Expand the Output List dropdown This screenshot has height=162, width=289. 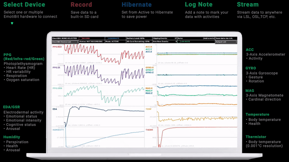tap(226, 42)
